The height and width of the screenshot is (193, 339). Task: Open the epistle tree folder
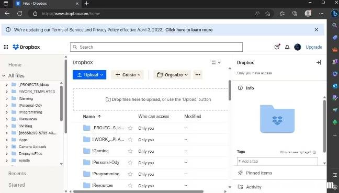(24, 161)
